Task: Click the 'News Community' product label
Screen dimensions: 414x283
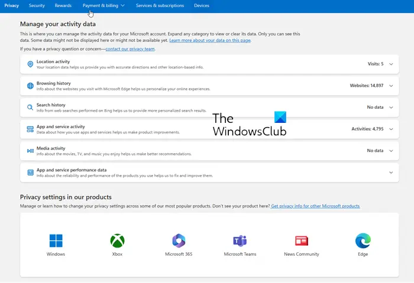Action: pos(302,254)
